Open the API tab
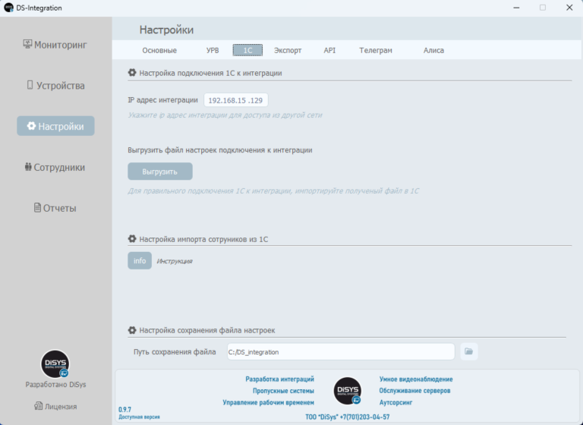Screen dimensions: 583x425 [329, 51]
